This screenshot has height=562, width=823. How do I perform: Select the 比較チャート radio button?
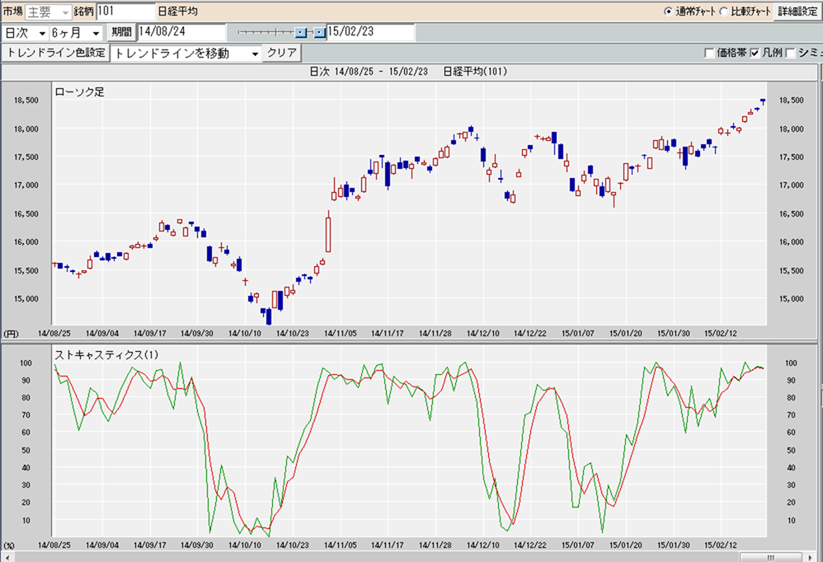tap(724, 12)
